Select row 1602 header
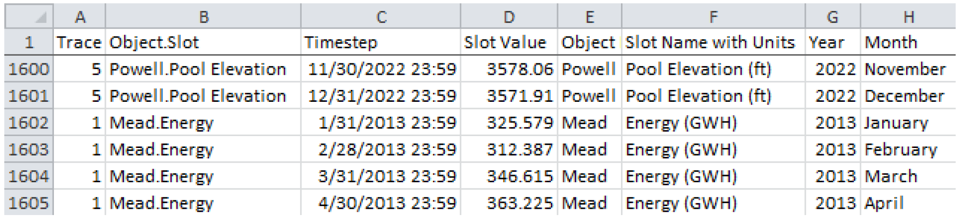959x216 pixels. click(29, 123)
